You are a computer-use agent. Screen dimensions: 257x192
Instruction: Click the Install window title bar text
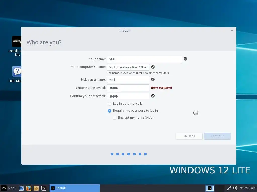pyautogui.click(x=125, y=31)
